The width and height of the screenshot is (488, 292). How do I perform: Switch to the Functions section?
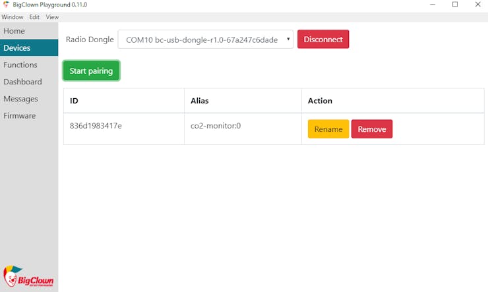[29, 65]
